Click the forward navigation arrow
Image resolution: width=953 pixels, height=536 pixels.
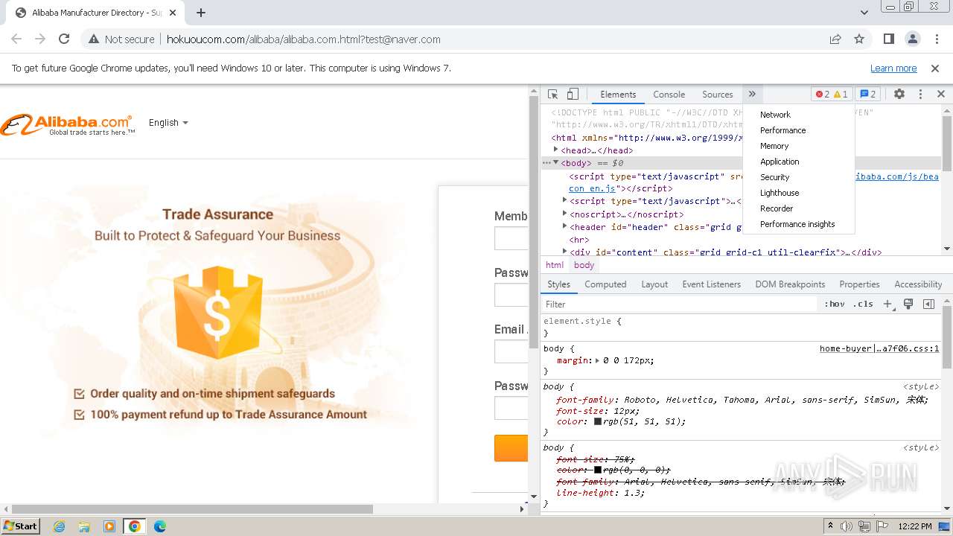(x=40, y=39)
